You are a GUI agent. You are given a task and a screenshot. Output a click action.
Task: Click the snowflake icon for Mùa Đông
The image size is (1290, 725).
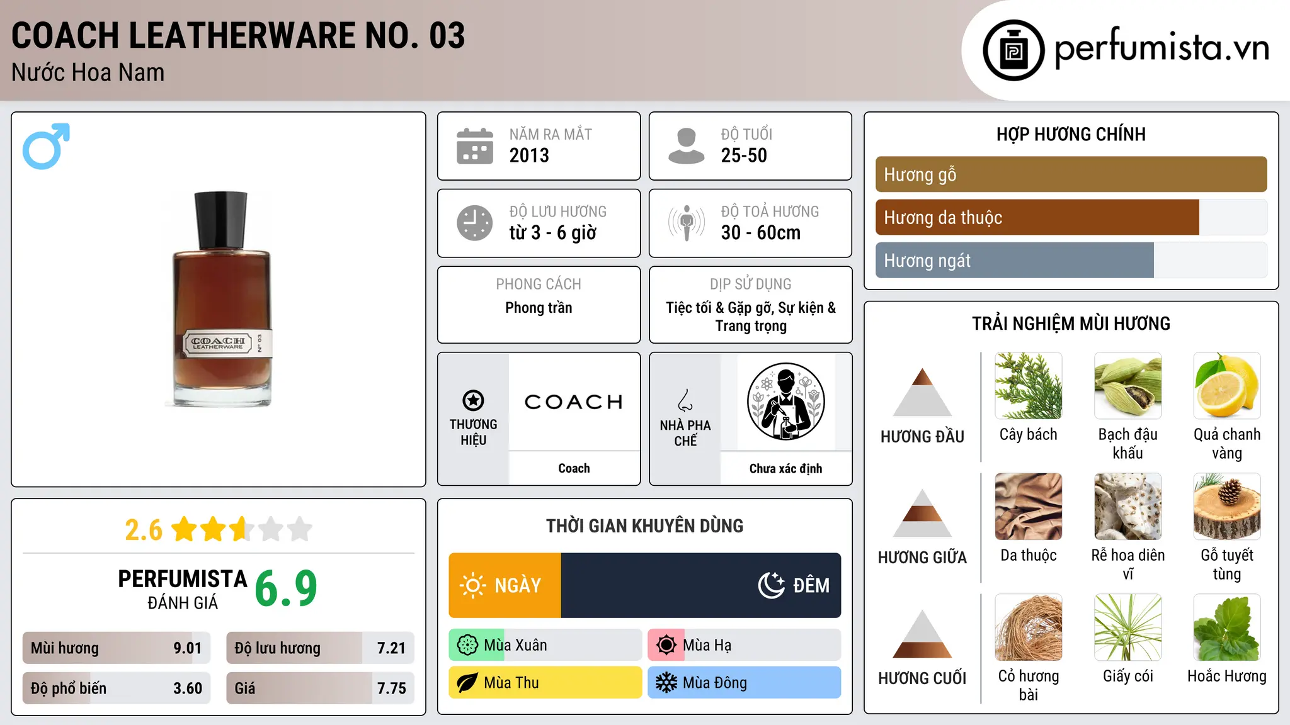click(x=666, y=683)
